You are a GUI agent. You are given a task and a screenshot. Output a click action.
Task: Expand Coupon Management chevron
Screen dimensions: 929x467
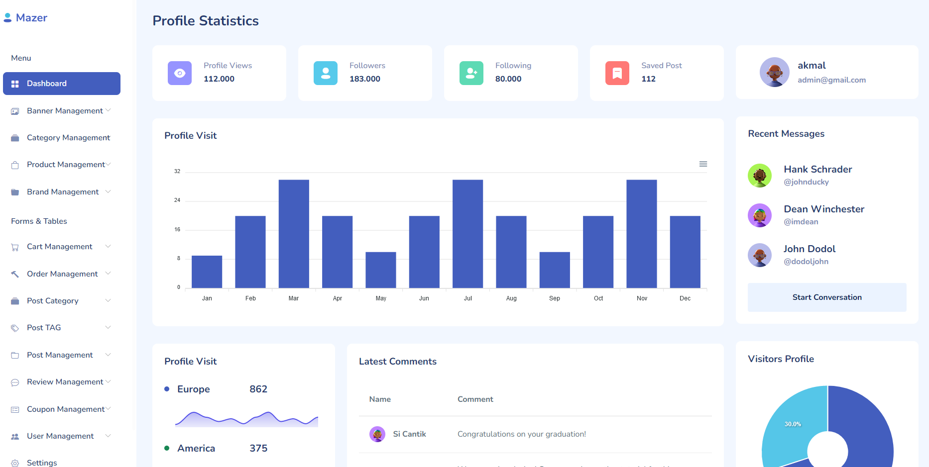click(x=108, y=409)
